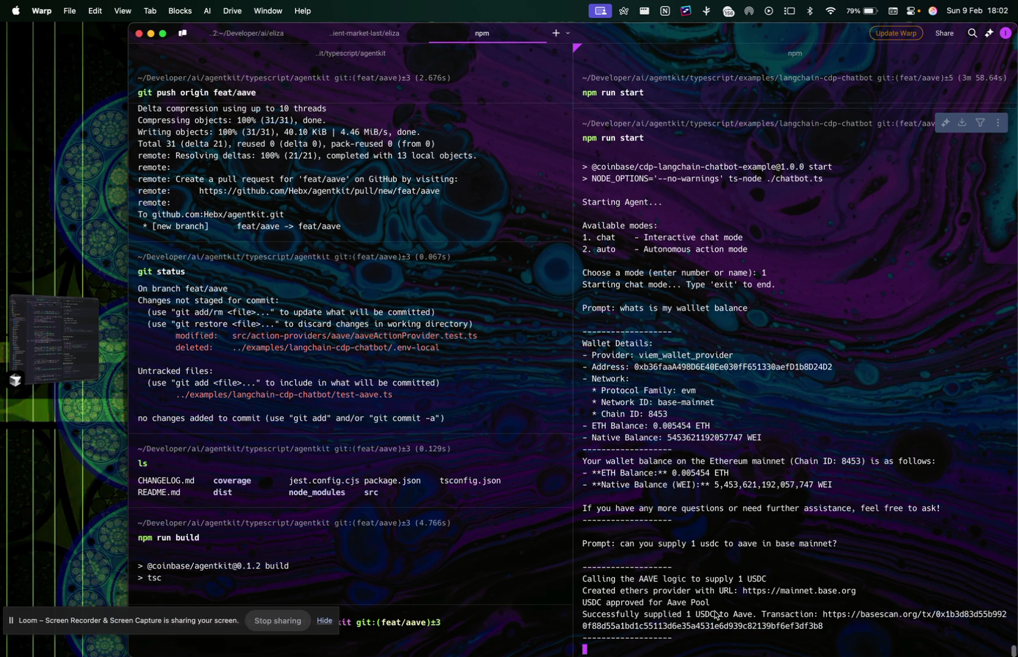Click the terminal input cursor in right pane
The height and width of the screenshot is (657, 1018).
click(584, 648)
